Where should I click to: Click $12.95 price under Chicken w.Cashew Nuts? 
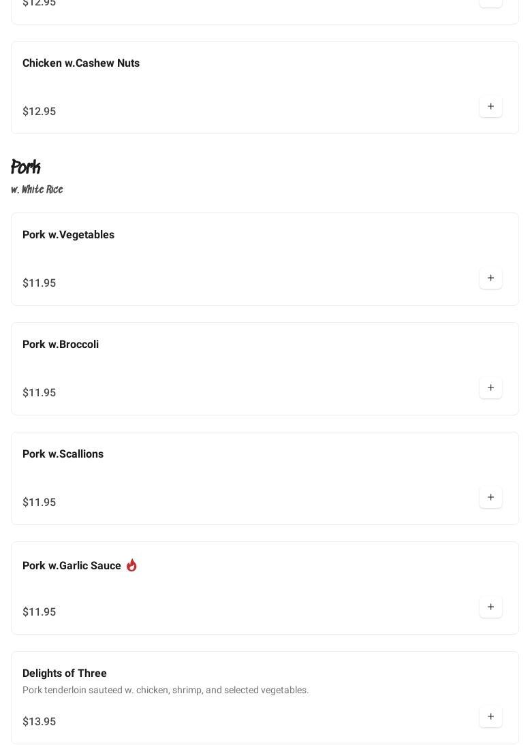coord(39,112)
